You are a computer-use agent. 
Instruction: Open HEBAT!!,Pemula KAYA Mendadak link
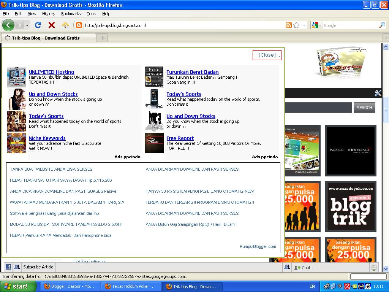click(x=61, y=235)
